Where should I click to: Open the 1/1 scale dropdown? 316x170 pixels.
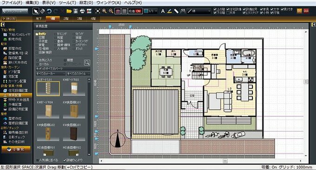click(151, 11)
